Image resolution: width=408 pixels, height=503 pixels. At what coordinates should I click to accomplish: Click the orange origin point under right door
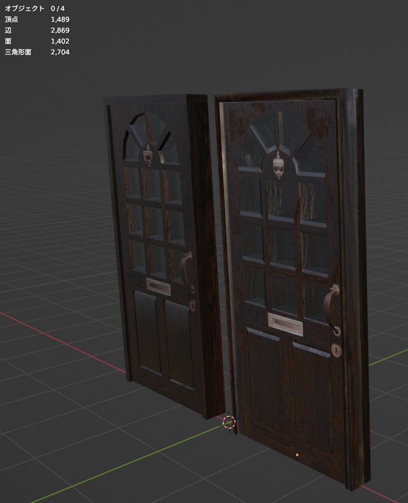(297, 455)
